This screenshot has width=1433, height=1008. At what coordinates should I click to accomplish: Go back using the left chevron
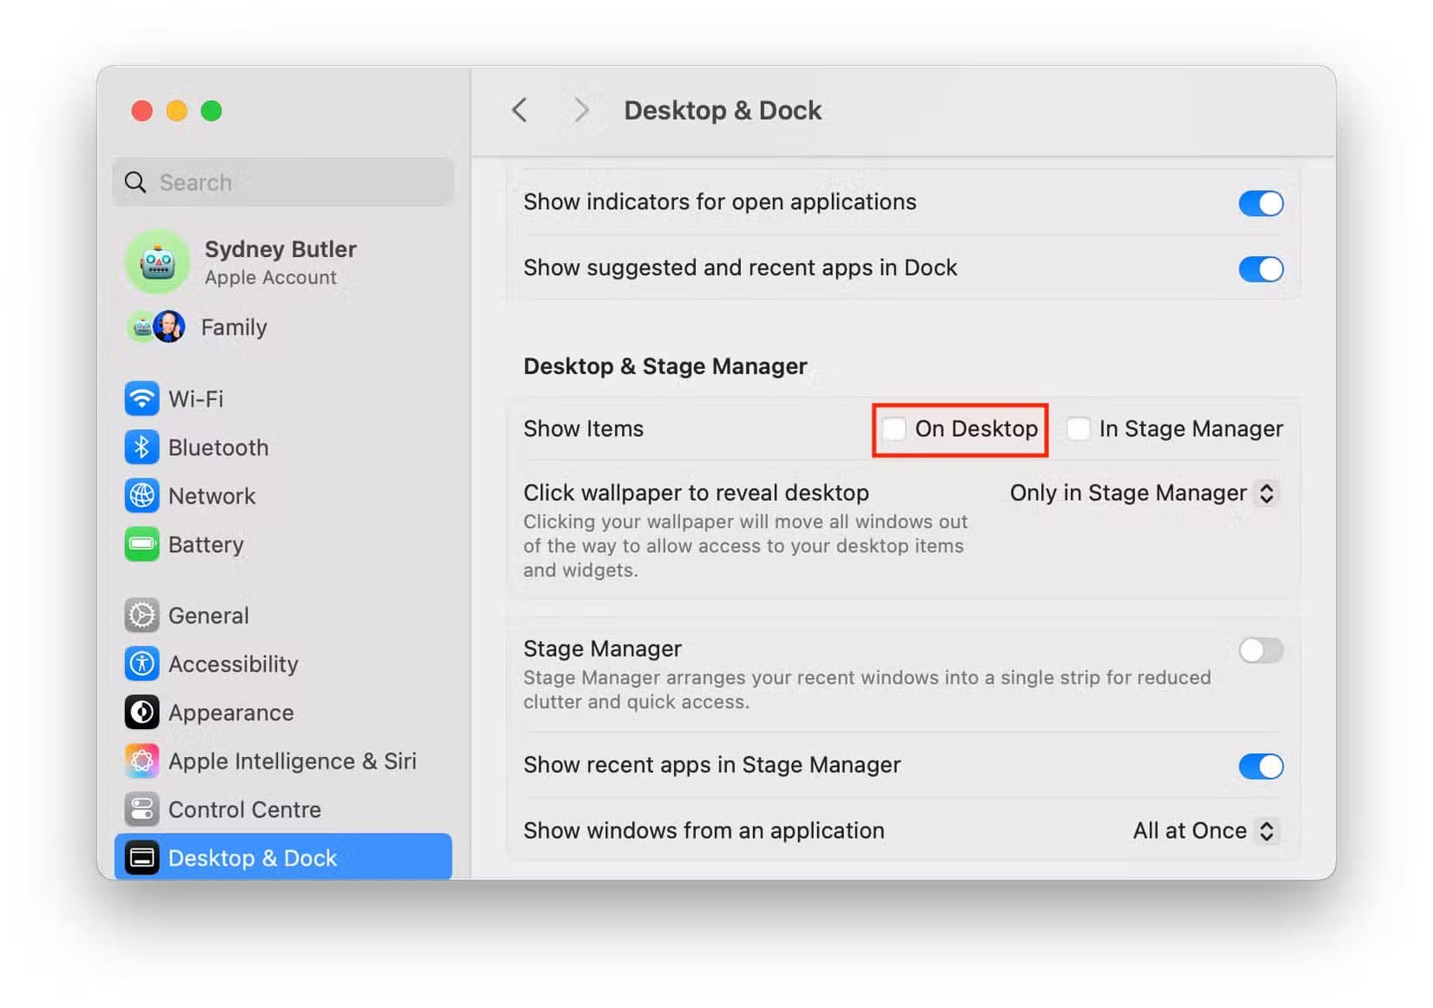click(x=519, y=110)
